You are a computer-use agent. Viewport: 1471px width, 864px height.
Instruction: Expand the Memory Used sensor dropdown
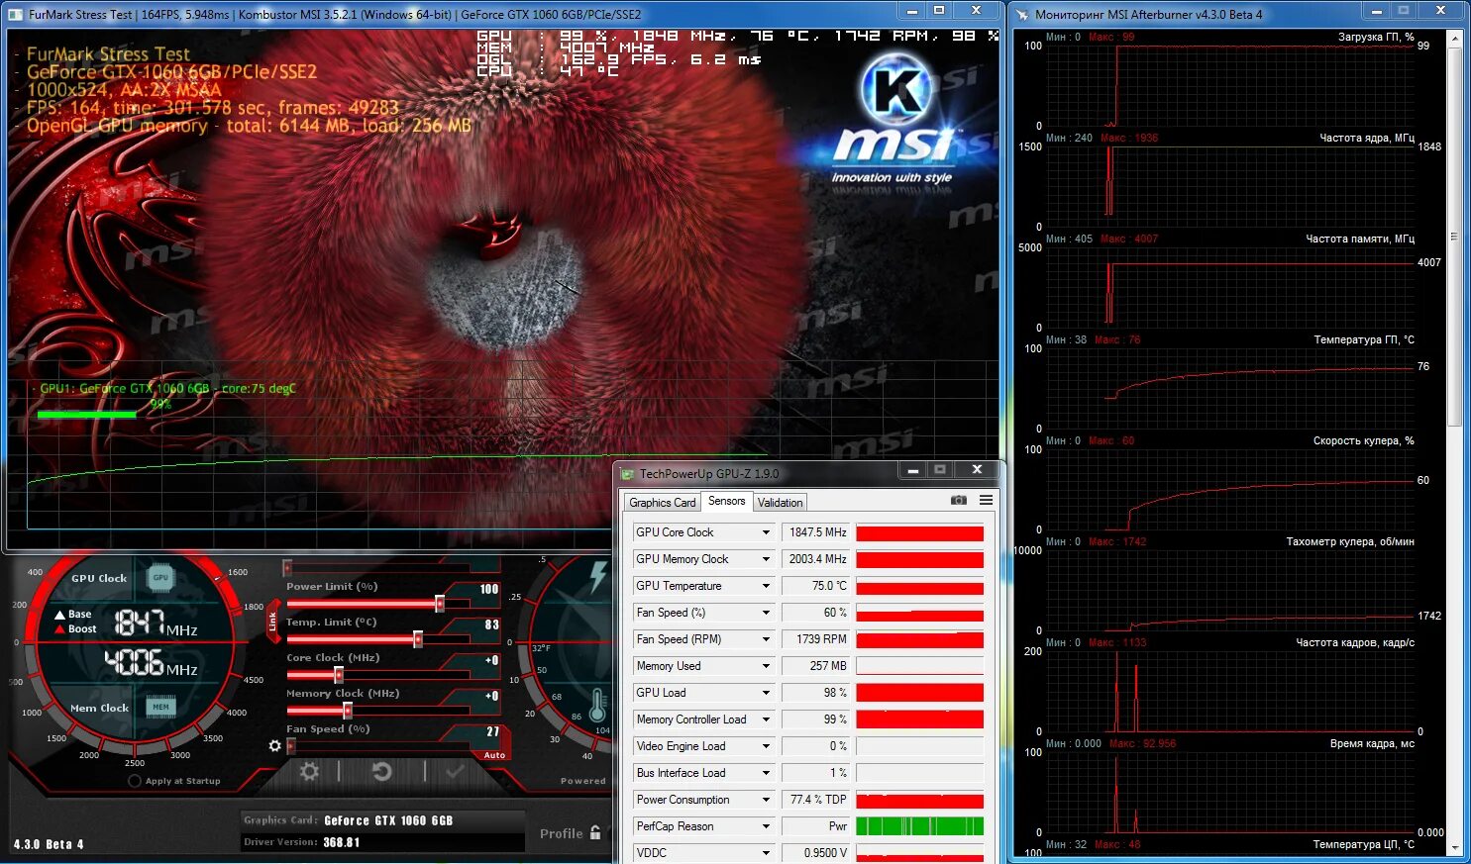[x=766, y=666]
